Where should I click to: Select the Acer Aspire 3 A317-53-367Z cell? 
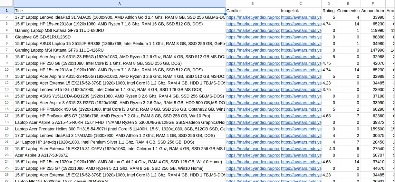coord(120,155)
